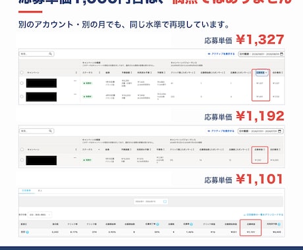Screen dimensions: 303x250
Task: Open the date range picker in the ¥1,327 dashboard
Action: click(262, 54)
